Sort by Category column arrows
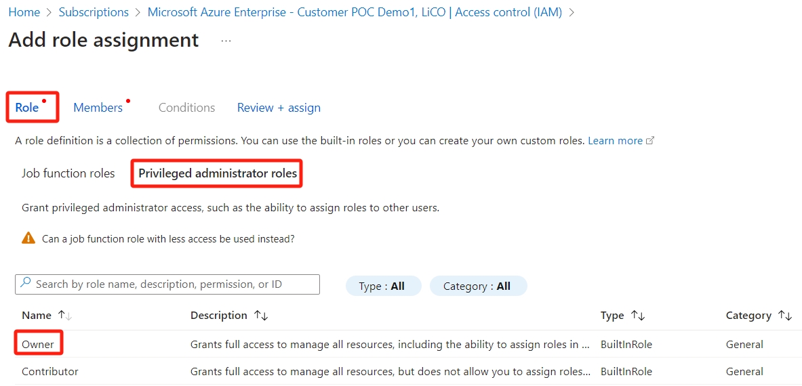Image resolution: width=802 pixels, height=386 pixels. point(785,316)
